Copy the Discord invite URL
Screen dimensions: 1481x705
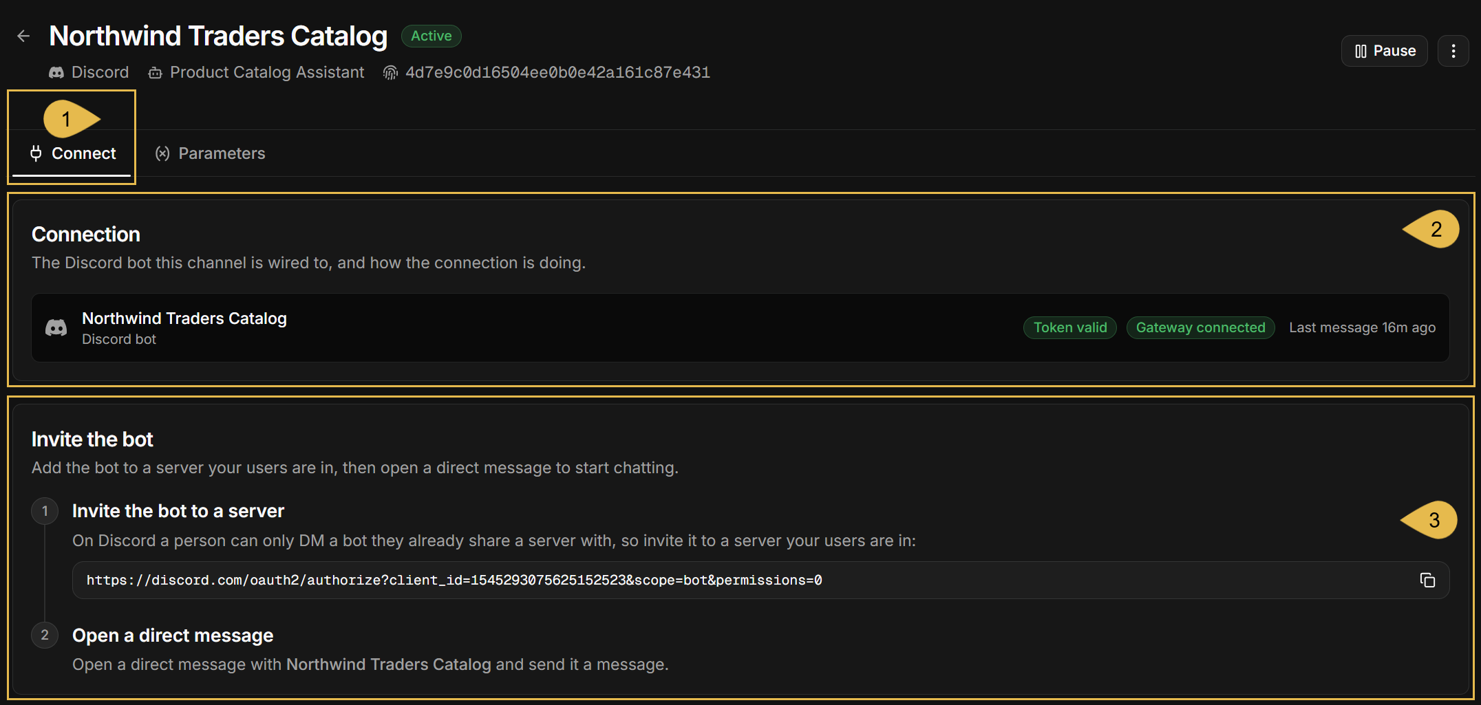click(x=1427, y=580)
